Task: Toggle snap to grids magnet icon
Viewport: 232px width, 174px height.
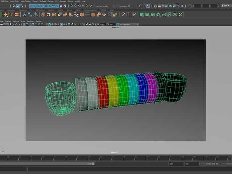Action: tap(72, 6)
